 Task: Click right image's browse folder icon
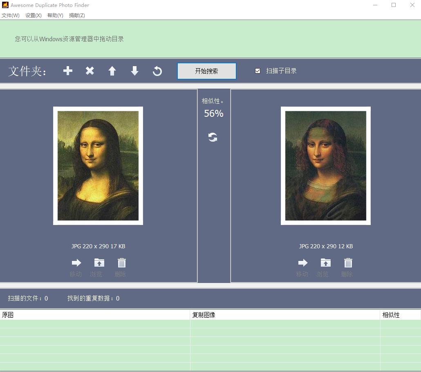[x=325, y=263]
